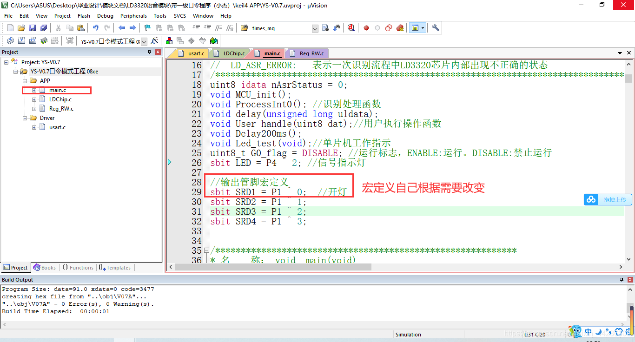Close the Project panel with X

158,52
